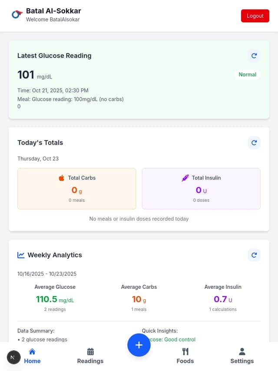
Task: Select the Total Insulin summary card
Action: tap(201, 189)
